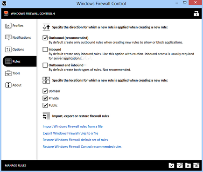The height and width of the screenshot is (172, 203).
Task: Click the About info icon
Action: (8, 85)
